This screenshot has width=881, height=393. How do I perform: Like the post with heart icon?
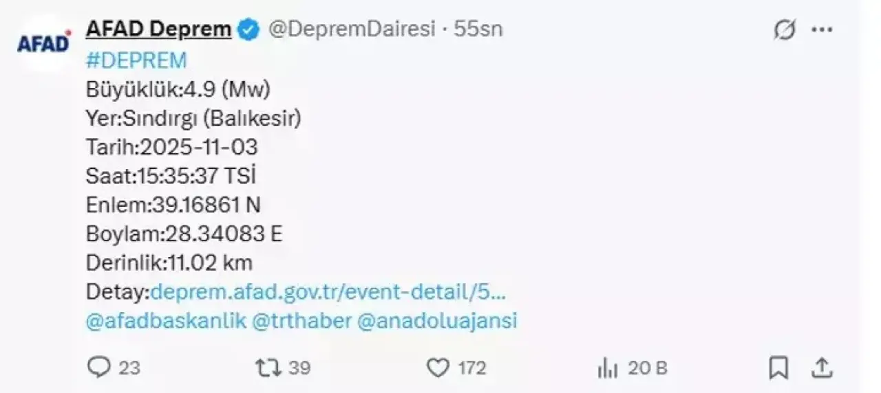pyautogui.click(x=438, y=368)
